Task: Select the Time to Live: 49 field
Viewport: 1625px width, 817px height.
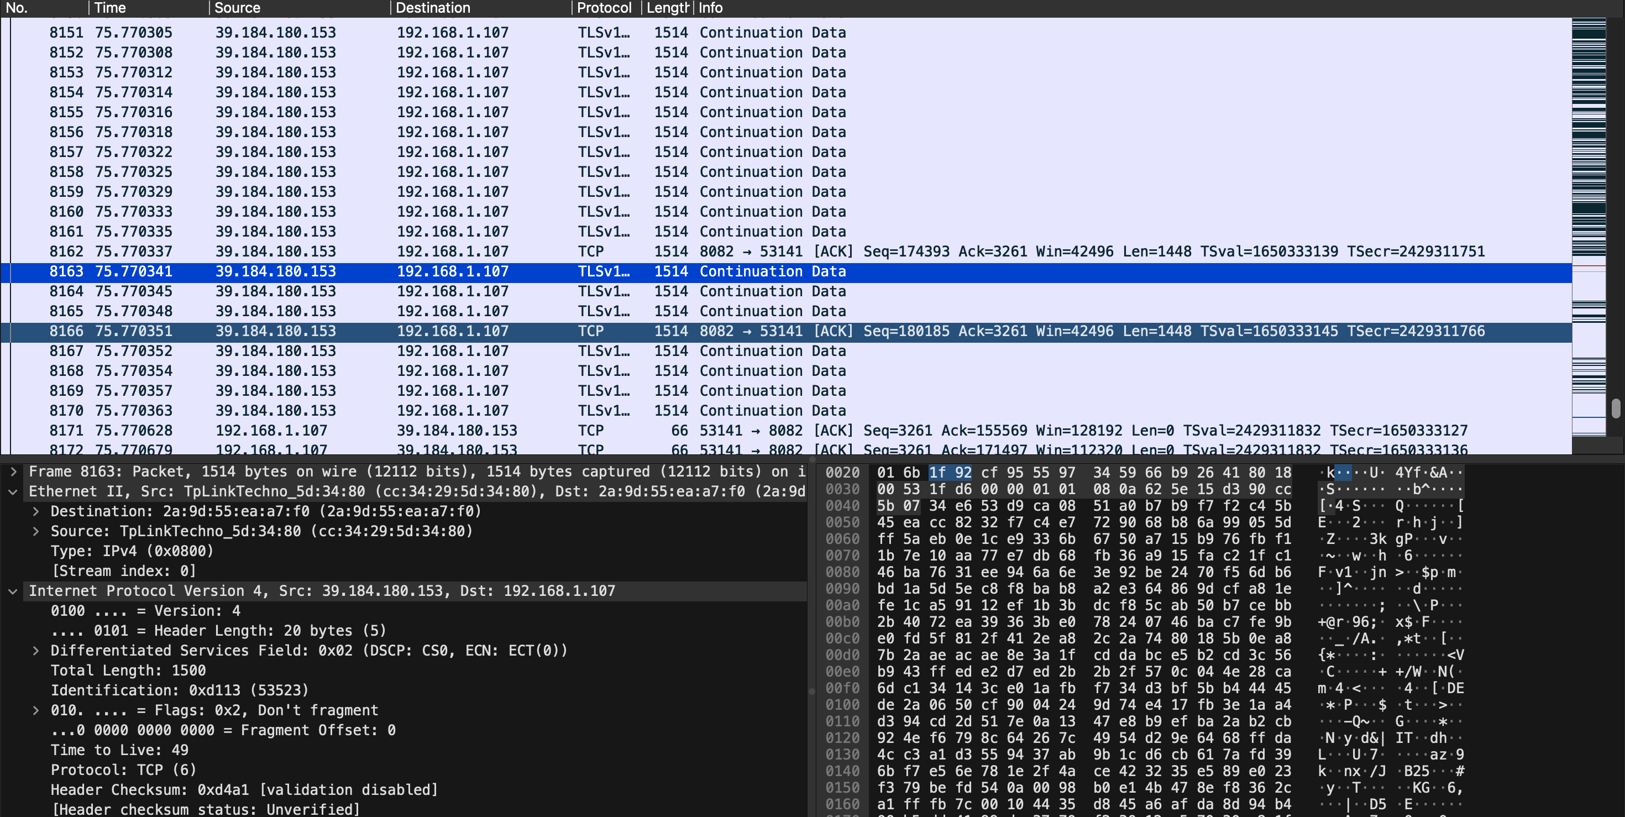Action: click(120, 750)
